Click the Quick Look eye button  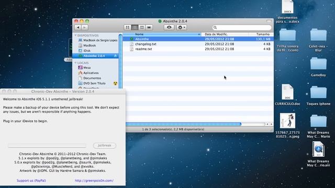[x=169, y=27]
